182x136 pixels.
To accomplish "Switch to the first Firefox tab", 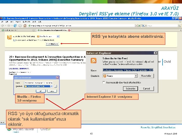I will click(x=18, y=30).
